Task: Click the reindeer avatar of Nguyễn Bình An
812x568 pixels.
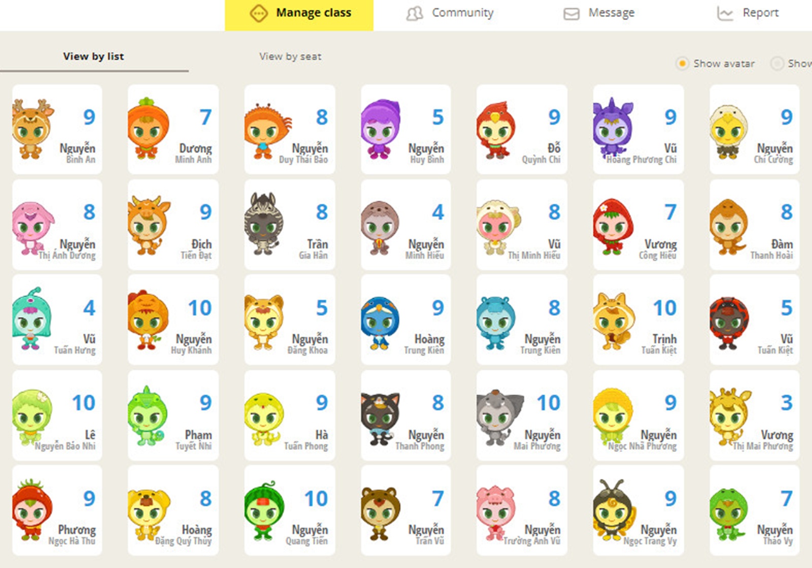Action: click(x=32, y=129)
